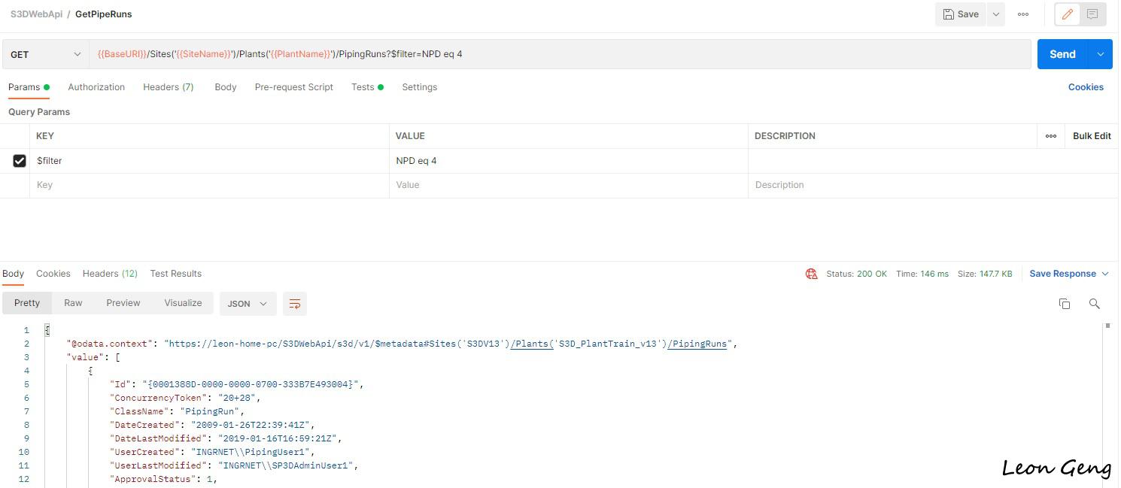Switch to Raw response view

pos(73,303)
